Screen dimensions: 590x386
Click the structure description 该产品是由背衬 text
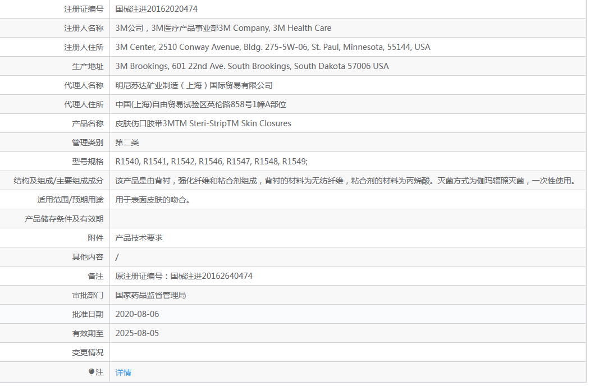coord(347,181)
